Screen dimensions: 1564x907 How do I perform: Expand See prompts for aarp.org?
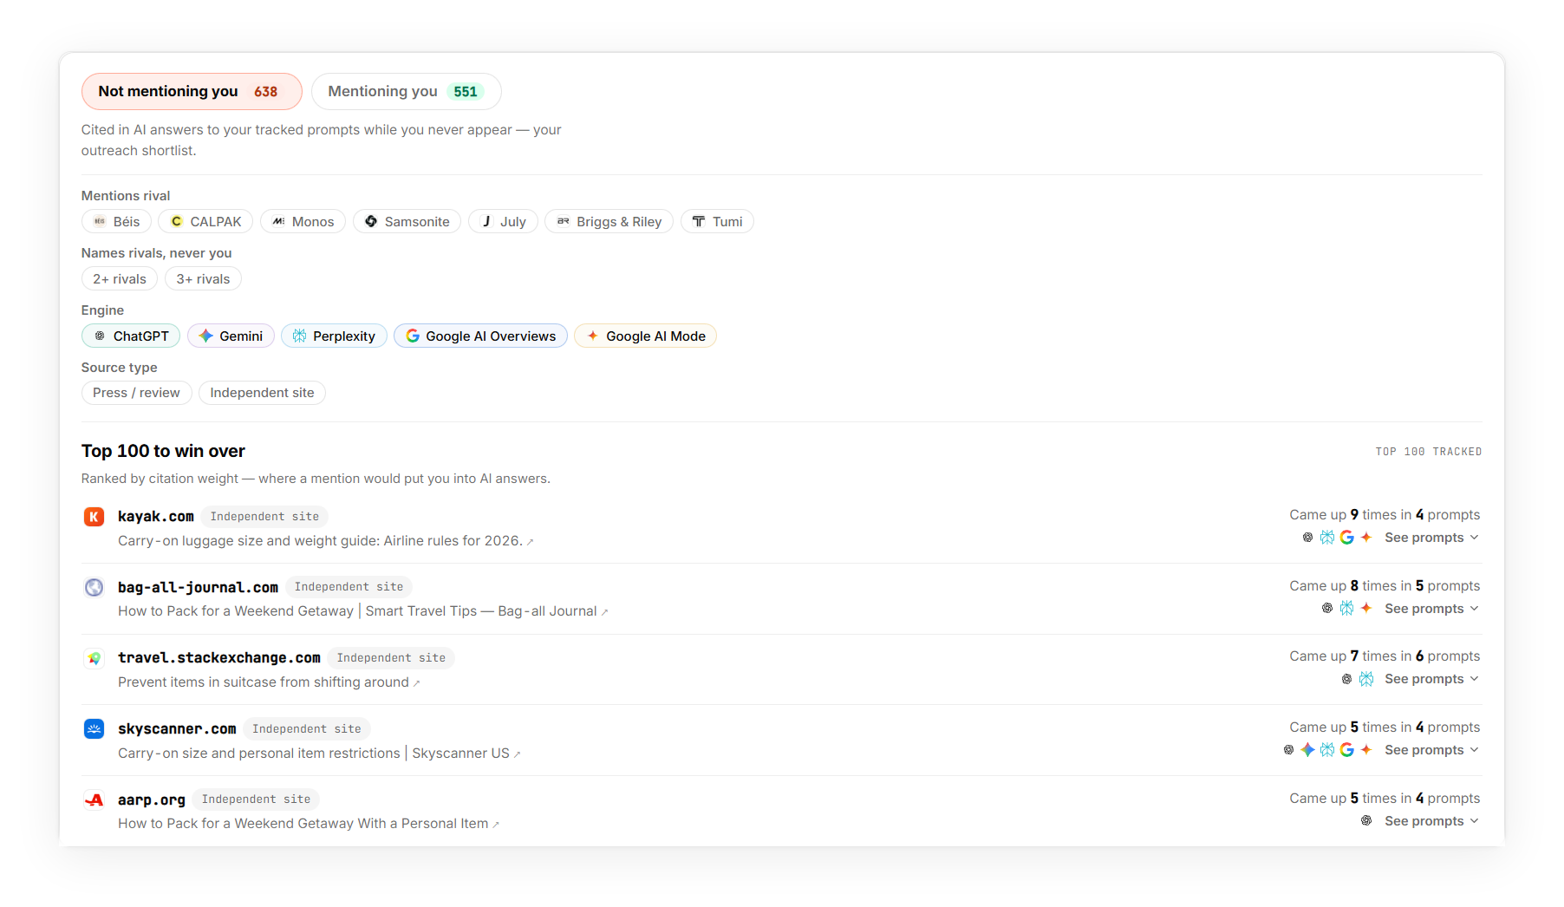1431,821
